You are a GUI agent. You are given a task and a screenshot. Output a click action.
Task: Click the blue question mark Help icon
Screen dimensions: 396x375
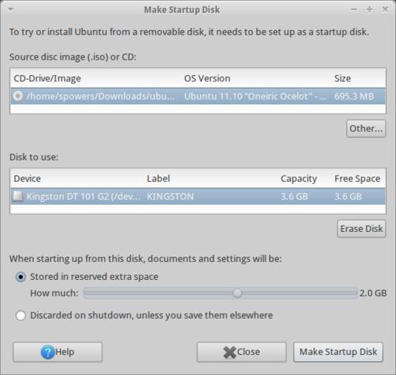click(48, 352)
